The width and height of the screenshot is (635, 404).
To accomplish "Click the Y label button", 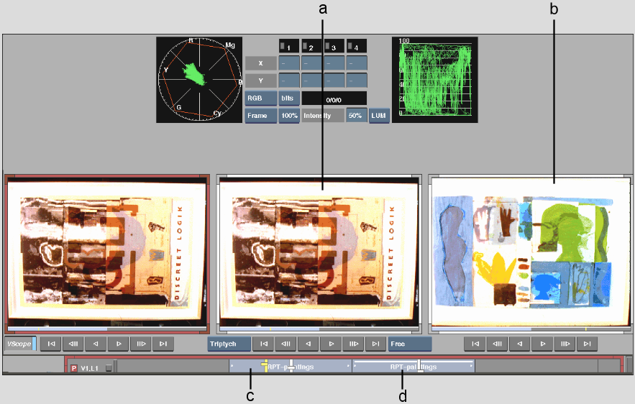I will click(x=261, y=81).
